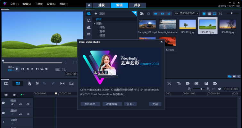Open the 16:9 aspect ratio dropdown
This screenshot has width=242, height=128.
point(58,70)
